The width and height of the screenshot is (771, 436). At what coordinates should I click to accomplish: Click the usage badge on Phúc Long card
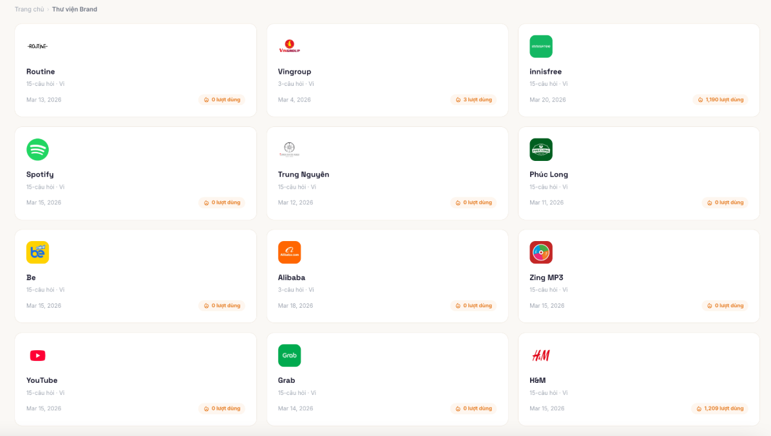click(x=725, y=203)
